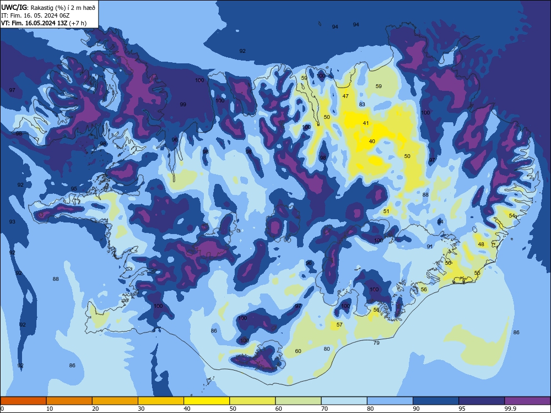Pick the lightest blue 70–80 legend swatch
Screen dimensions: 551x413
pos(344,401)
